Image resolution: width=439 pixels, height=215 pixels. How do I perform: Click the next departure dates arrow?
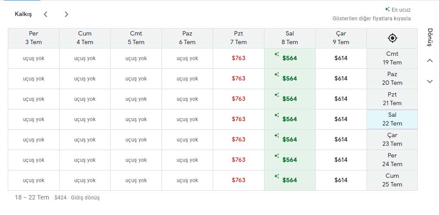click(66, 14)
